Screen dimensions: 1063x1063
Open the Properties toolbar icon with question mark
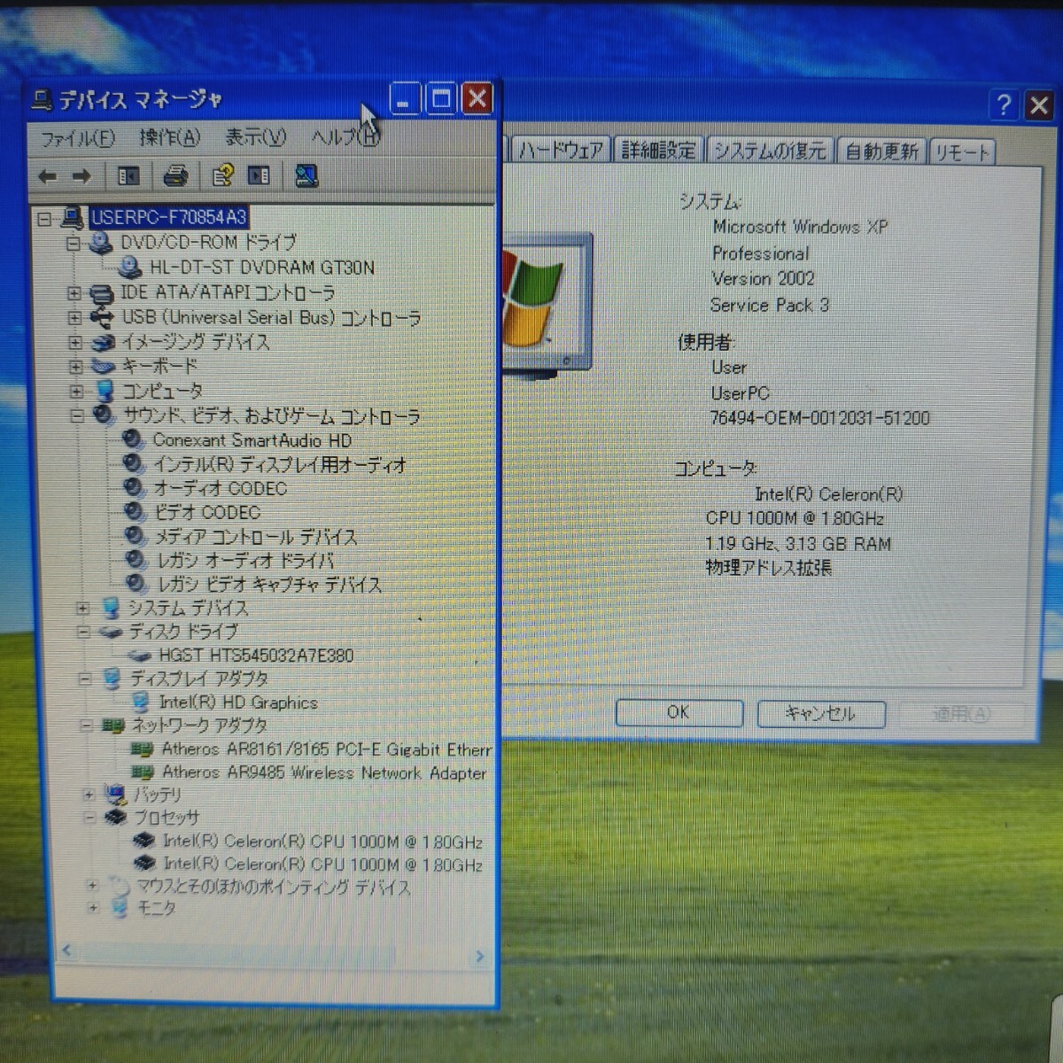click(221, 175)
